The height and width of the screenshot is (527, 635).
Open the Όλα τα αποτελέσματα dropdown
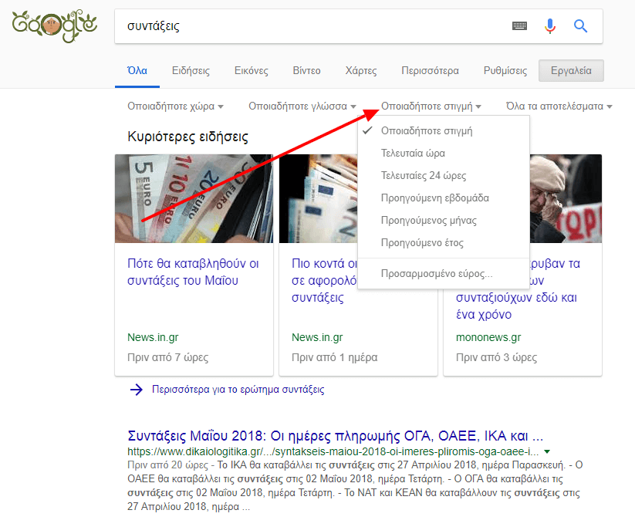click(x=559, y=106)
